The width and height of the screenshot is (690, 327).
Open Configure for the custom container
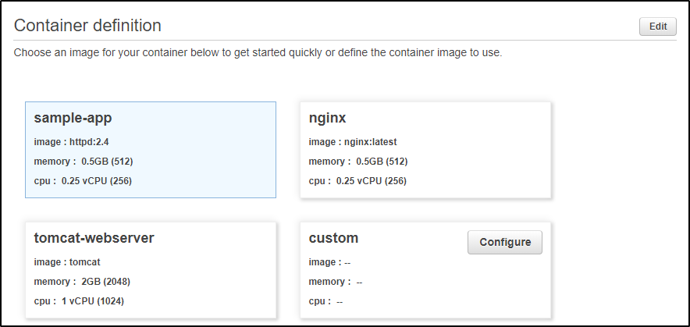505,242
